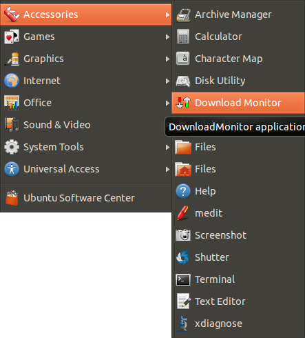
Task: Click the medit red pen icon
Action: (183, 213)
